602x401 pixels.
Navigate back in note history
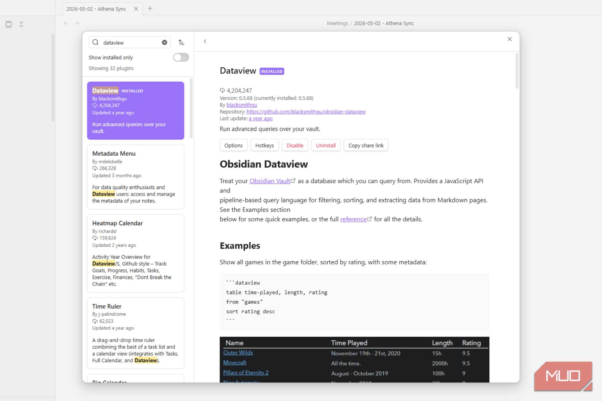pos(66,23)
